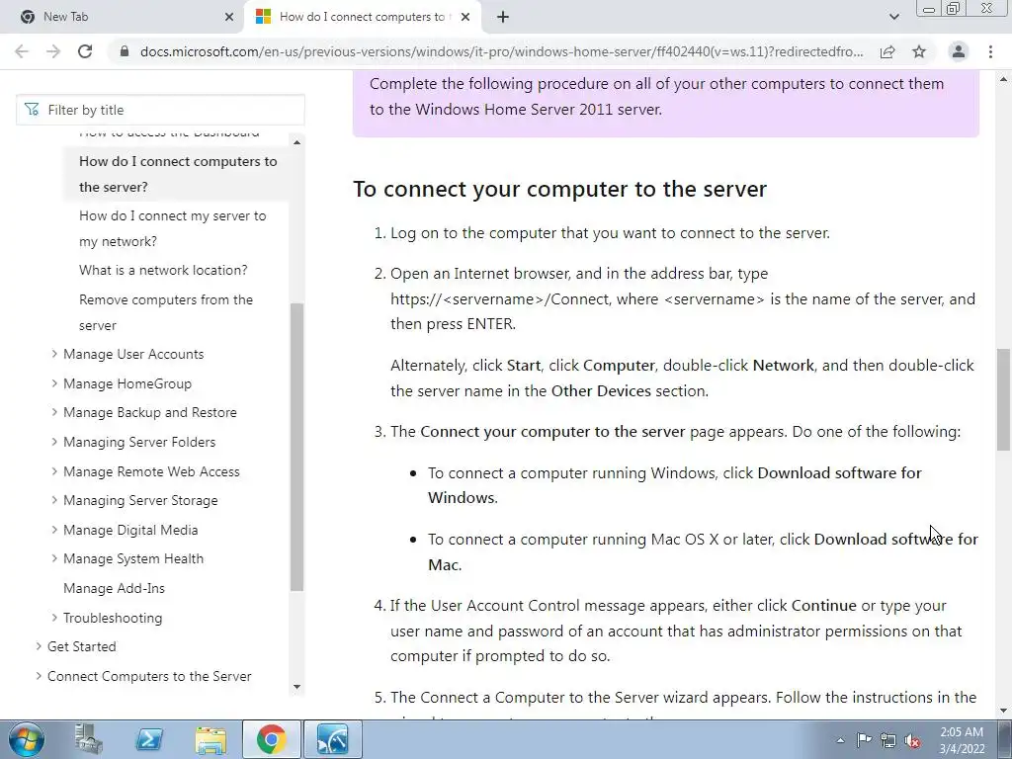Open What is a network location link

pos(163,270)
